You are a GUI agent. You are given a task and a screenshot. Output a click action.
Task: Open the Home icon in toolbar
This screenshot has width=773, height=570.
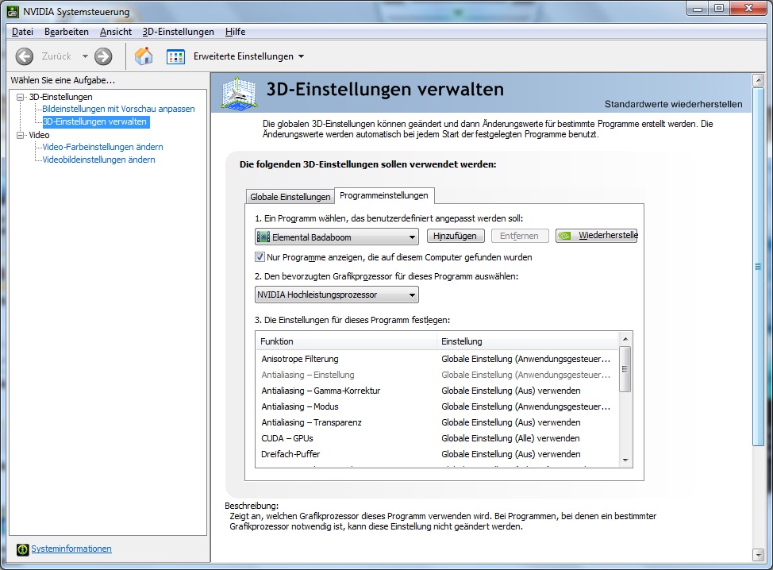[x=144, y=56]
